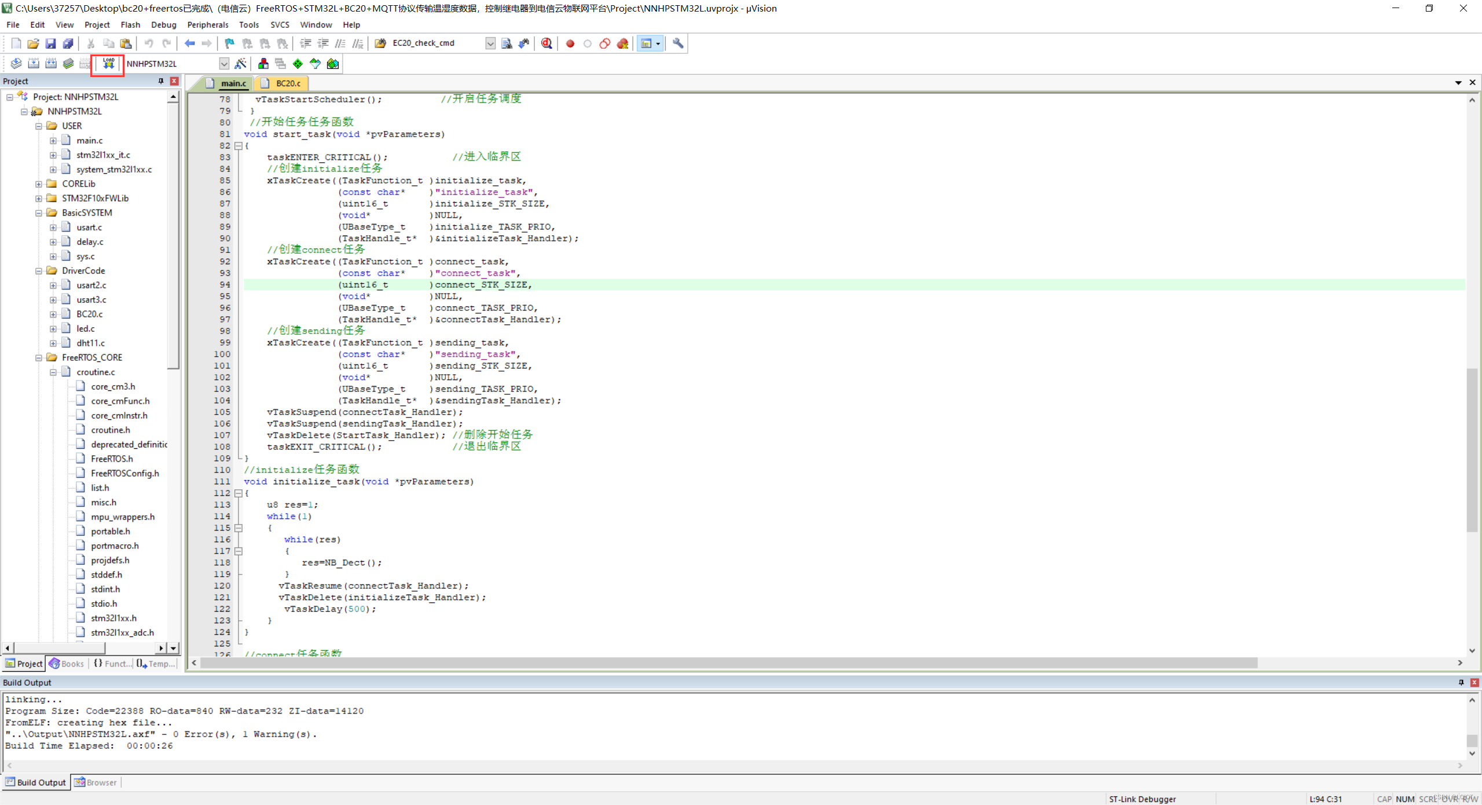The height and width of the screenshot is (805, 1482).
Task: Select usart3.c in the project tree
Action: (x=91, y=299)
